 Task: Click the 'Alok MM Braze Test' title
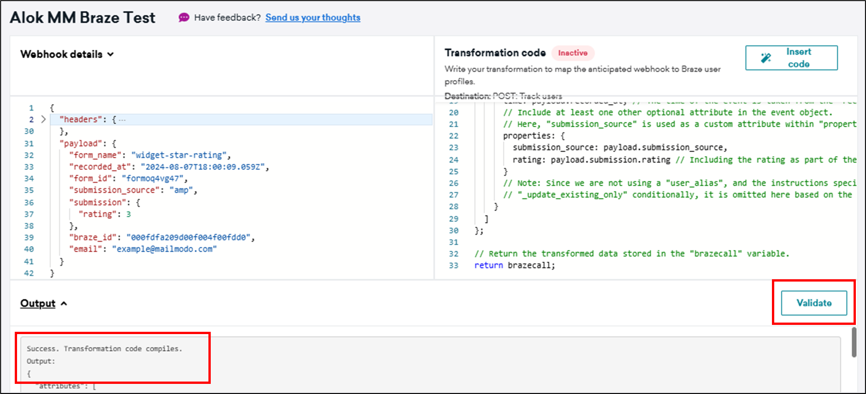coord(83,18)
